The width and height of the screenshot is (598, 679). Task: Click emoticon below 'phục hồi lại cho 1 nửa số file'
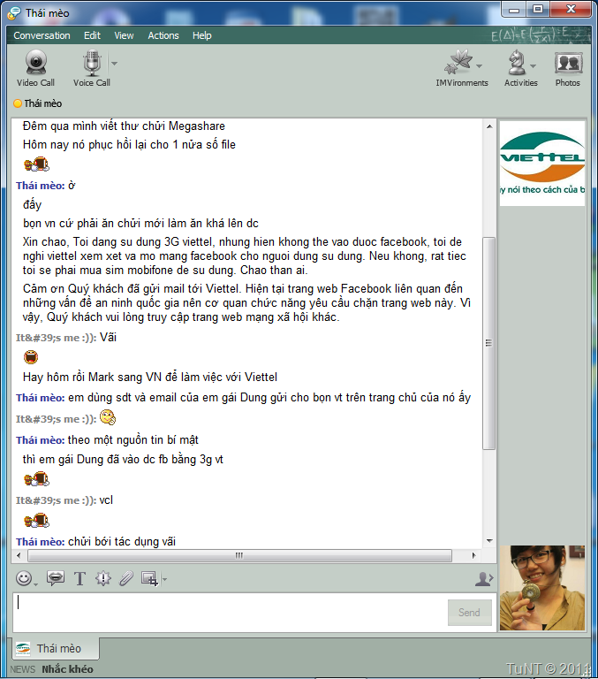tap(36, 164)
